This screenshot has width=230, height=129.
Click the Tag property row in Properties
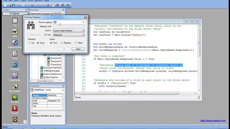point(47,106)
